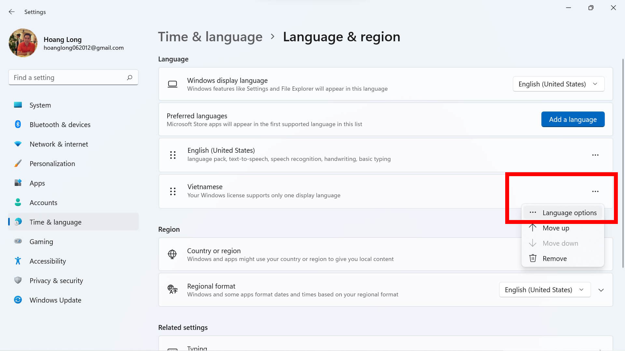Image resolution: width=625 pixels, height=351 pixels.
Task: Go back using the Settings back arrow
Action: [x=12, y=12]
